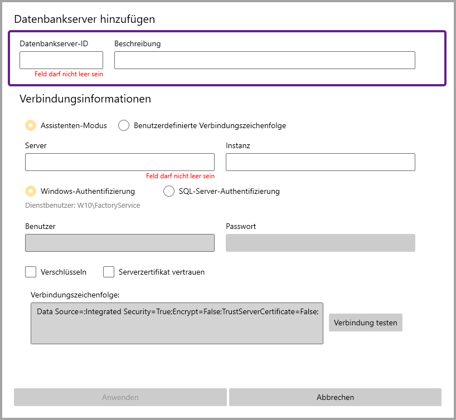Image resolution: width=456 pixels, height=420 pixels.
Task: Choose Benutzerdefinierte Verbindungszeichenfolge radio option
Action: 124,126
